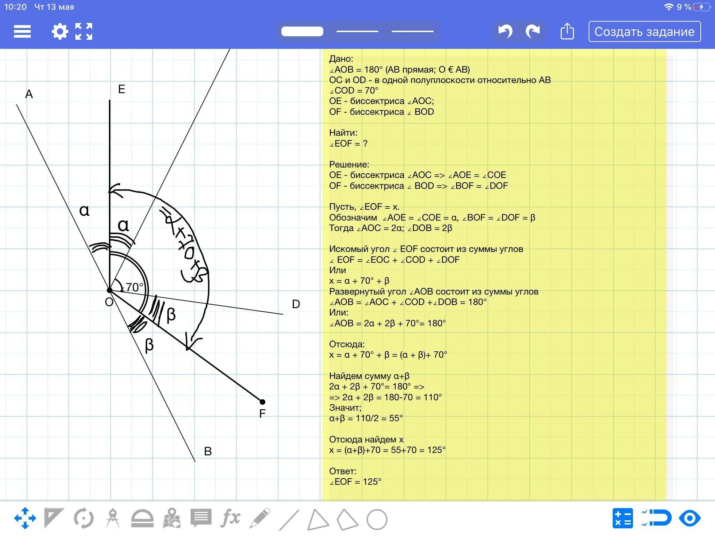Select the line segment tool
The image size is (715, 536).
[289, 520]
